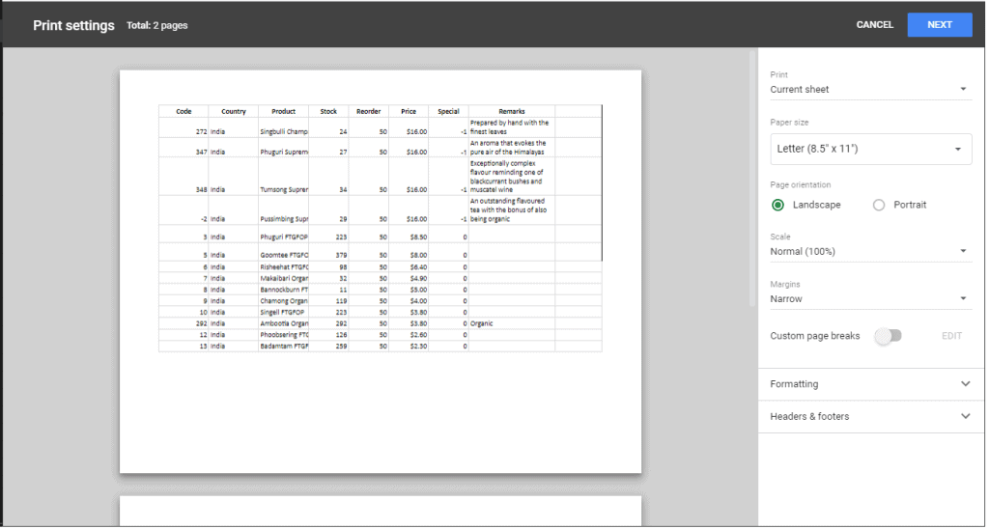Click the Reorder column header in preview
The width and height of the screenshot is (989, 529).
[x=368, y=112]
